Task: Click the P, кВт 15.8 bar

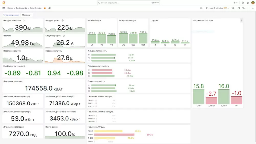Action: pos(199,97)
